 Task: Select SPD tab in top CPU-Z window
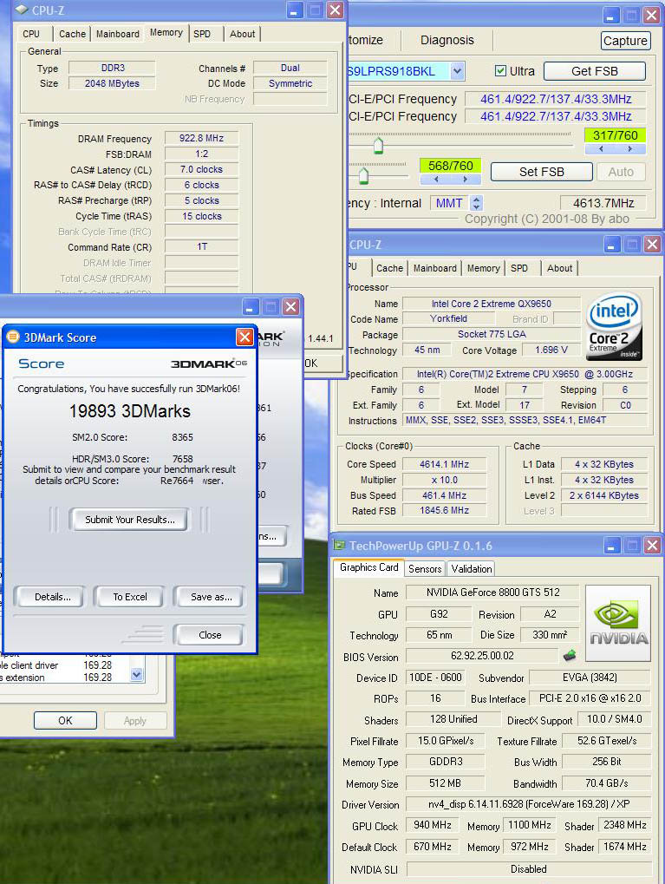coord(202,34)
